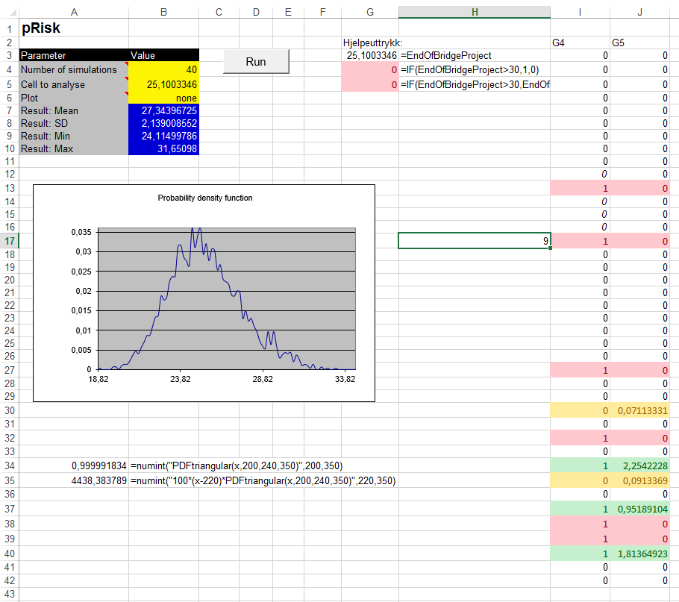679x602 pixels.
Task: Click the Result: SD value 2,139008552
Action: pyautogui.click(x=163, y=123)
